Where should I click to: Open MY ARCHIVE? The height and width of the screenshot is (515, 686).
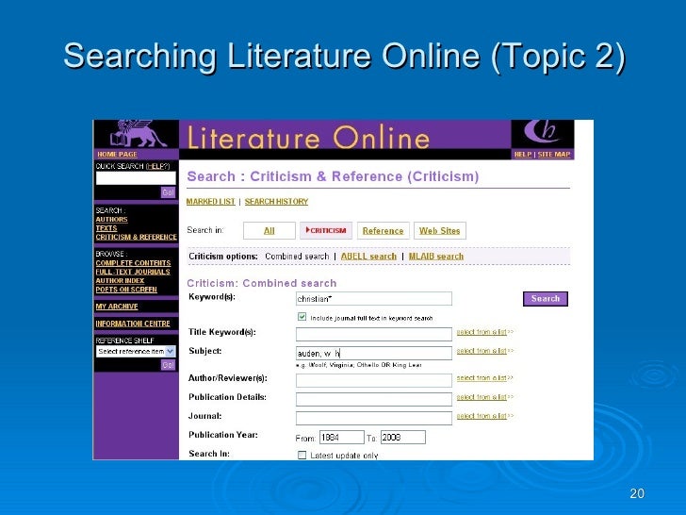coord(117,307)
